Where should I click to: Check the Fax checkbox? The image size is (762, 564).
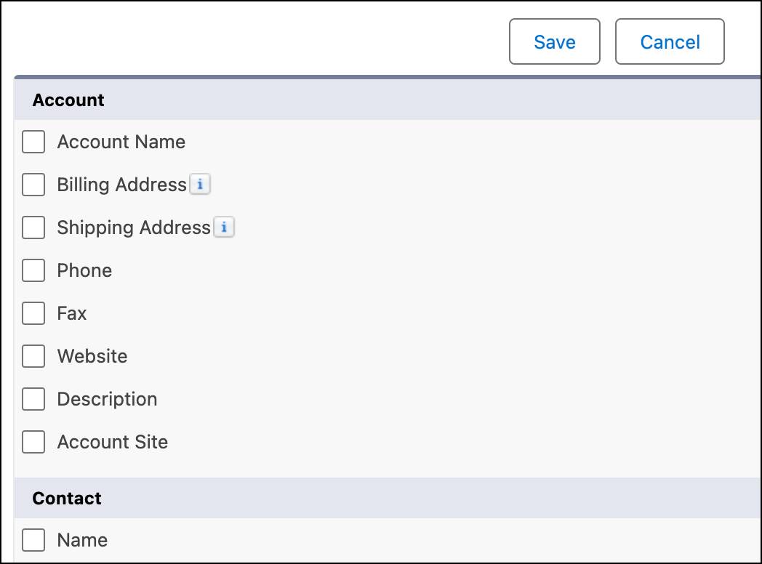coord(33,313)
